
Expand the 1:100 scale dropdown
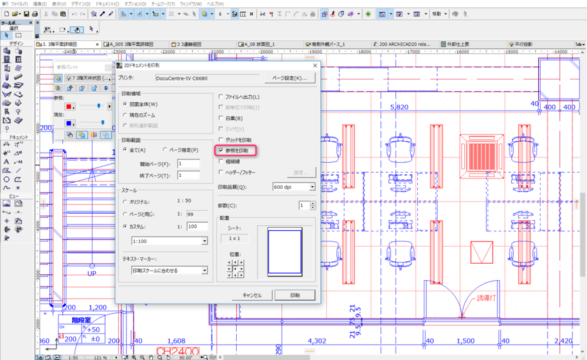coord(204,241)
